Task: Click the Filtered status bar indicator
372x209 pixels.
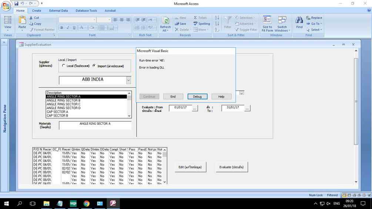Action: tap(332, 195)
